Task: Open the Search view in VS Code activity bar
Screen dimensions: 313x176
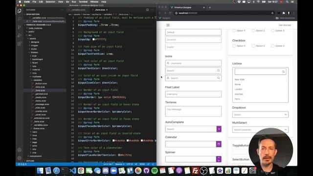Action: (20, 19)
